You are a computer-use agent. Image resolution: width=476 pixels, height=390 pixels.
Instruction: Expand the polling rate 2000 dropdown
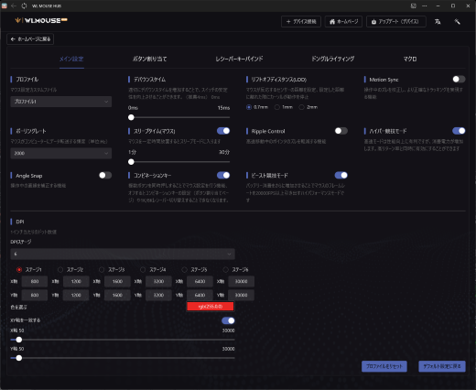(61, 153)
